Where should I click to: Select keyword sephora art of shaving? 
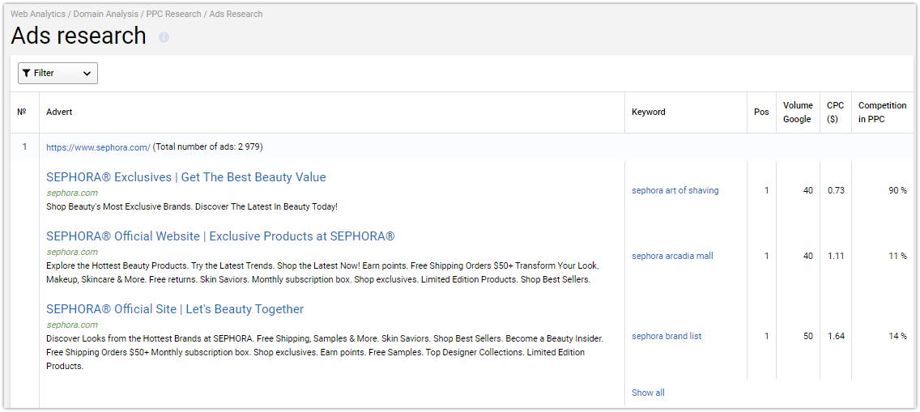tap(675, 190)
